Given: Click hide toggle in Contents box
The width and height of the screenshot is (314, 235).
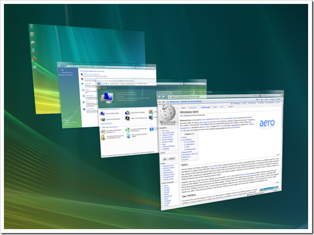Looking at the screenshot, I should (192, 134).
